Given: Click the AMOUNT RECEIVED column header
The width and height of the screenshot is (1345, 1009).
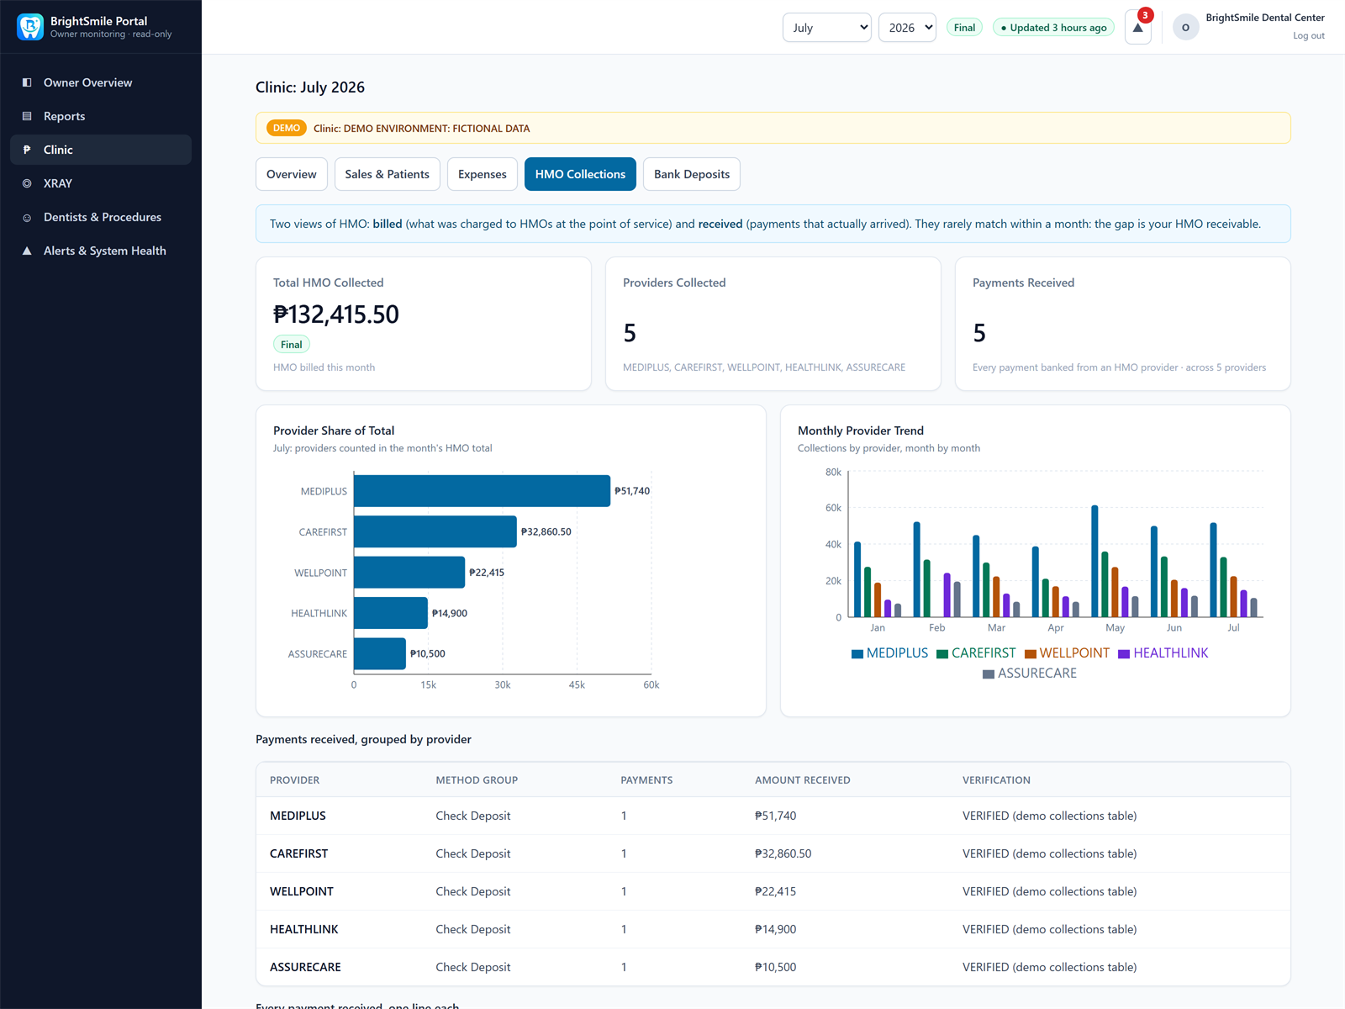Looking at the screenshot, I should point(803,780).
